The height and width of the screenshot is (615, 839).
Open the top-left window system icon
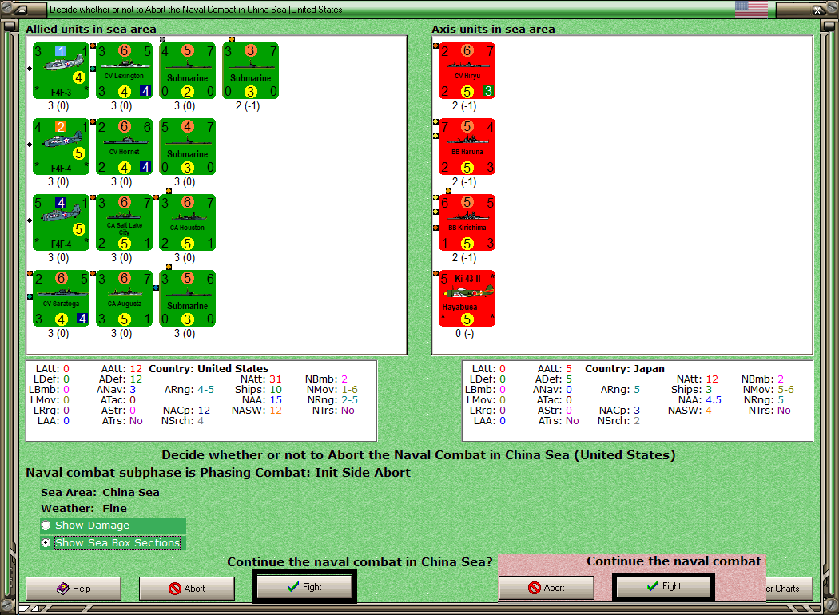(20, 9)
